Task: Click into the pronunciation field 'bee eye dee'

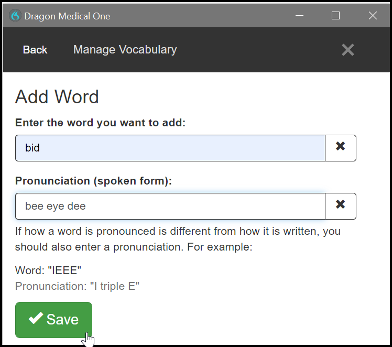Action: [170, 206]
